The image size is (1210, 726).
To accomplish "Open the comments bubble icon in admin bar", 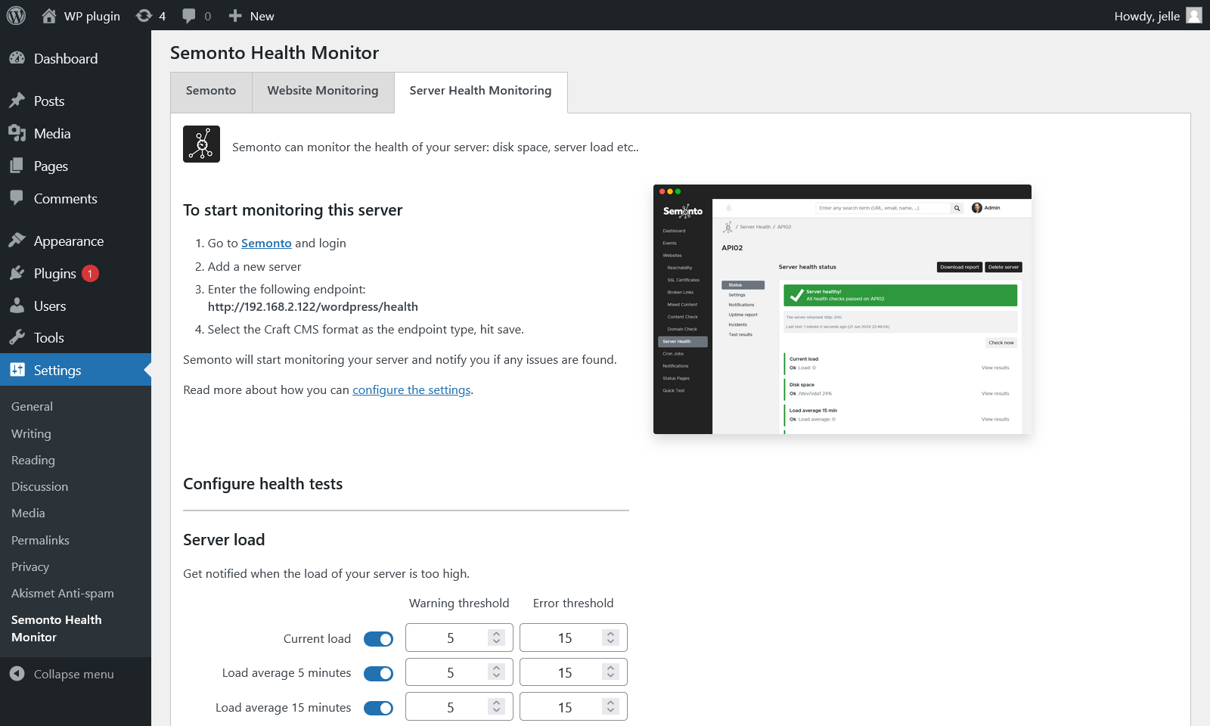I will click(x=189, y=16).
